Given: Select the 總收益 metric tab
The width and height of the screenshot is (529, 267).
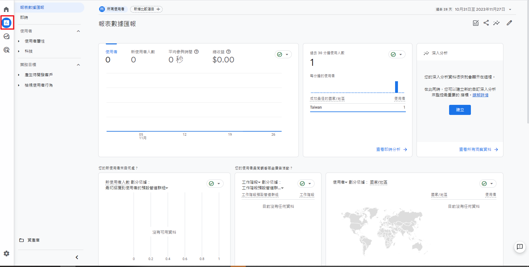Looking at the screenshot, I should (223, 56).
